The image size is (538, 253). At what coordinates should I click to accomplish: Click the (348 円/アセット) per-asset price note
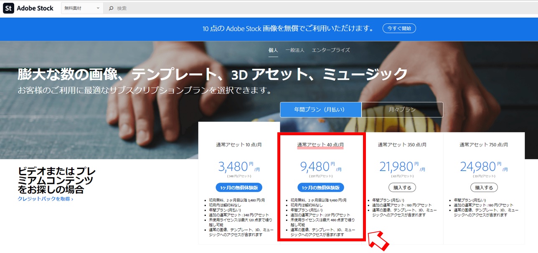(239, 176)
